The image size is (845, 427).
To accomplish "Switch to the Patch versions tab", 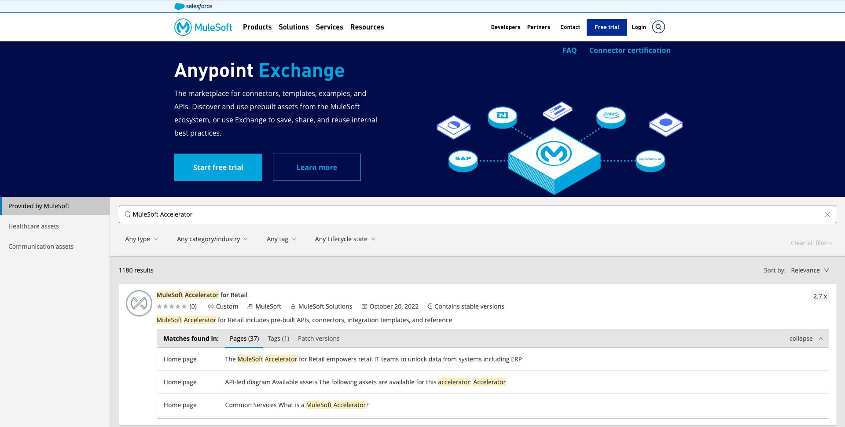I will (x=319, y=339).
